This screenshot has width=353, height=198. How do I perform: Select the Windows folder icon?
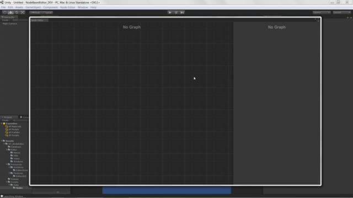click(x=12, y=161)
